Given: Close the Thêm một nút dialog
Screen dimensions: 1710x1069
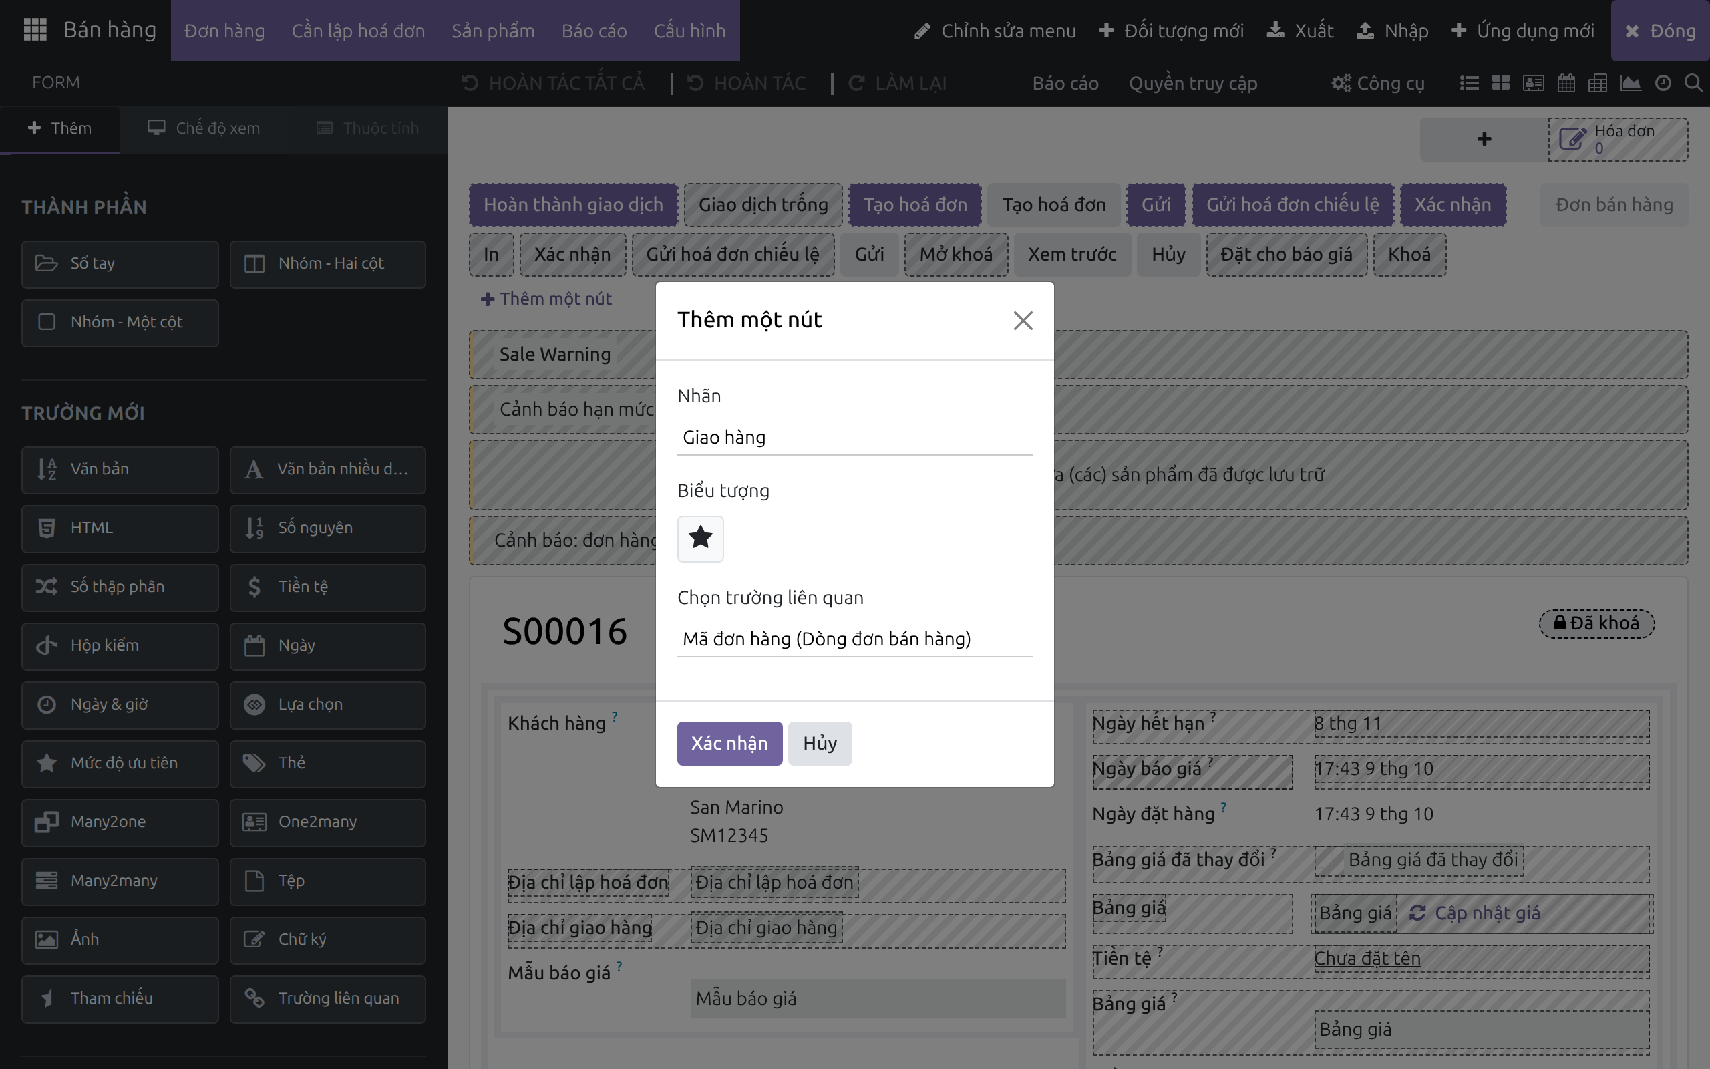Looking at the screenshot, I should pyautogui.click(x=1023, y=320).
